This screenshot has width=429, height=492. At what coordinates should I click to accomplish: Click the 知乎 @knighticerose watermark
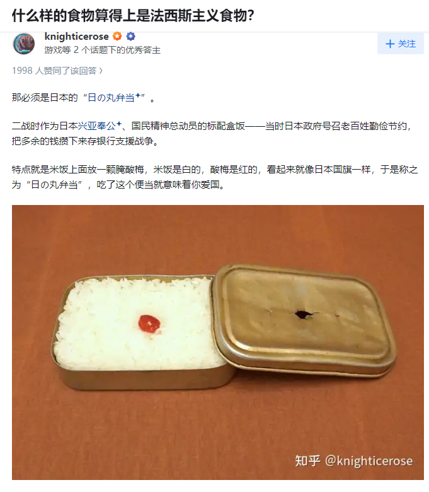pos(354,460)
